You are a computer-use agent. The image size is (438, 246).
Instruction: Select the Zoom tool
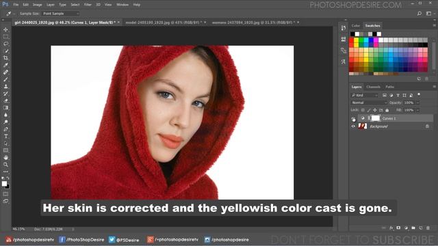click(5, 165)
